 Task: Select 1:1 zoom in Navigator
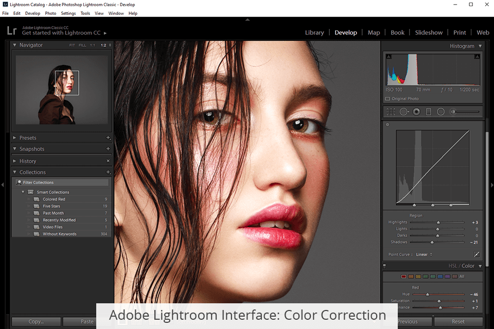point(92,45)
